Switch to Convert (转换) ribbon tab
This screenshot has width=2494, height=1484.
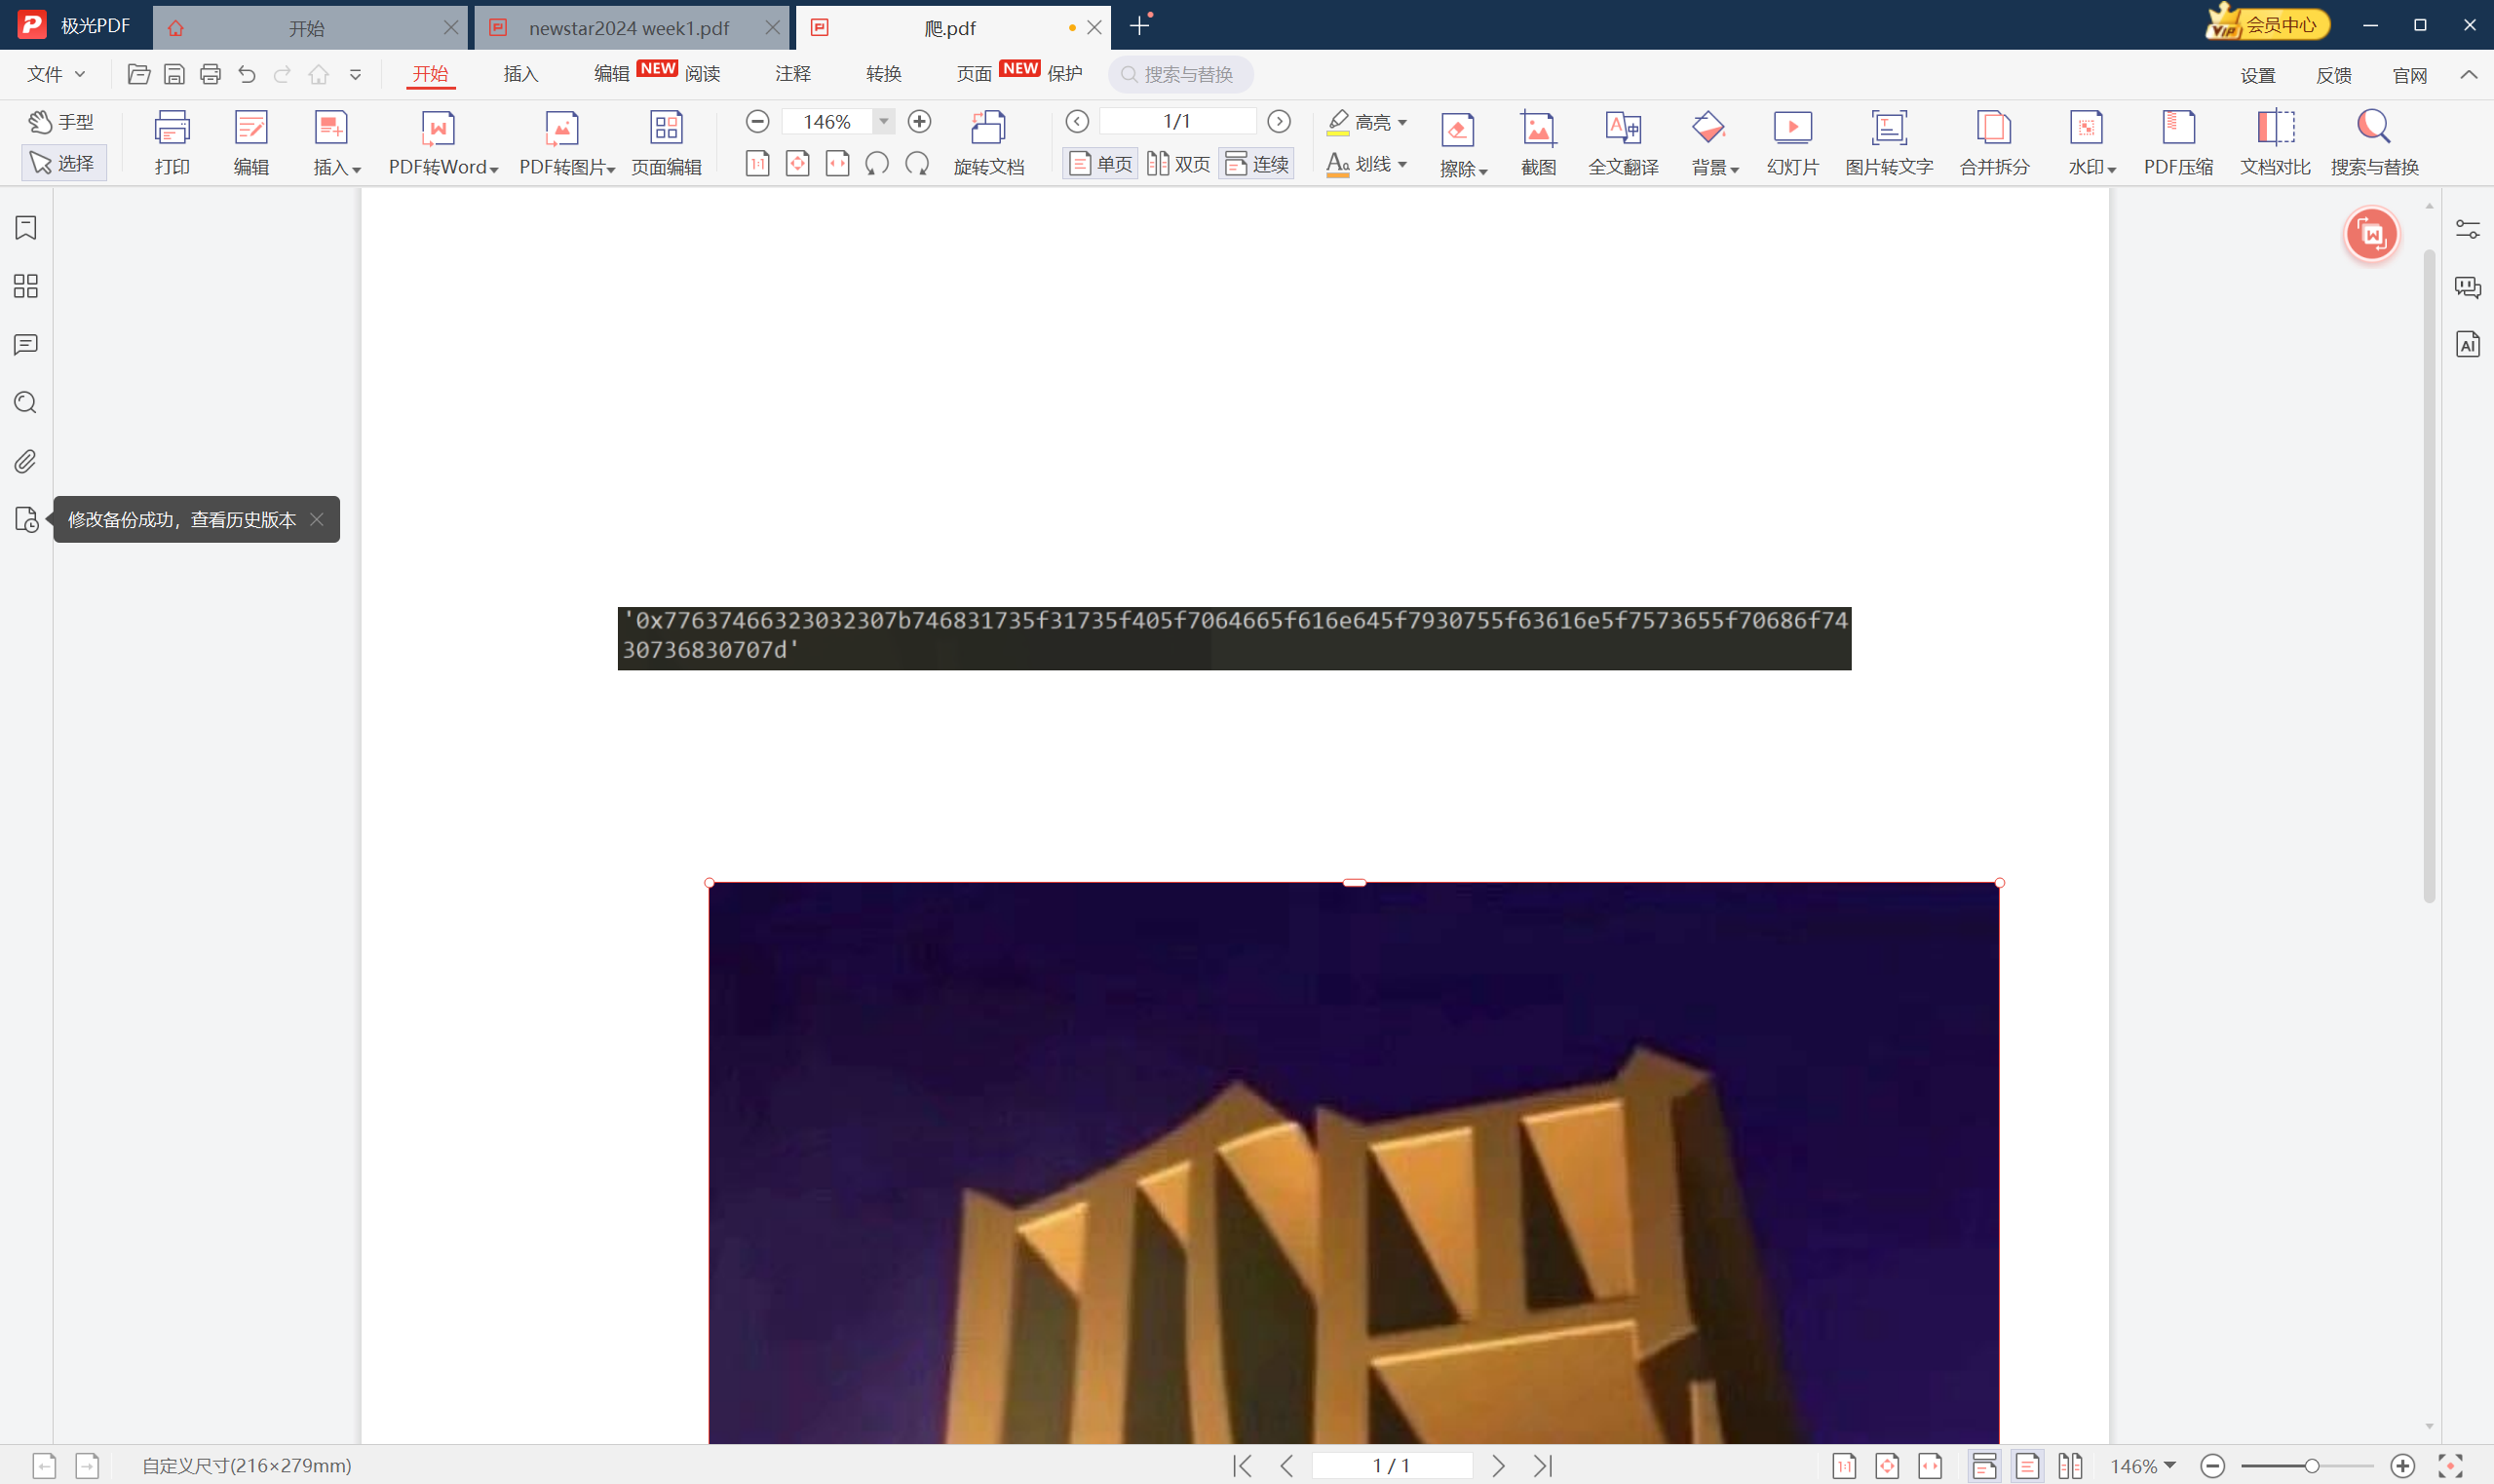tap(883, 74)
